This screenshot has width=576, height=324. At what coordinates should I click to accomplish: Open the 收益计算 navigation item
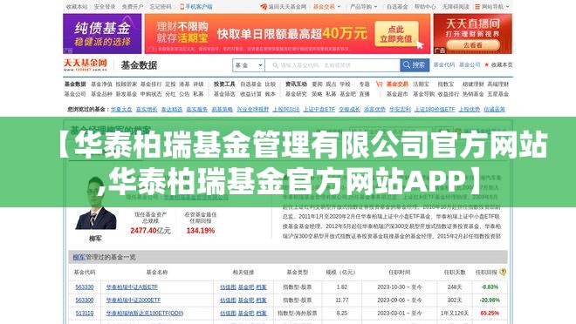pyautogui.click(x=250, y=94)
